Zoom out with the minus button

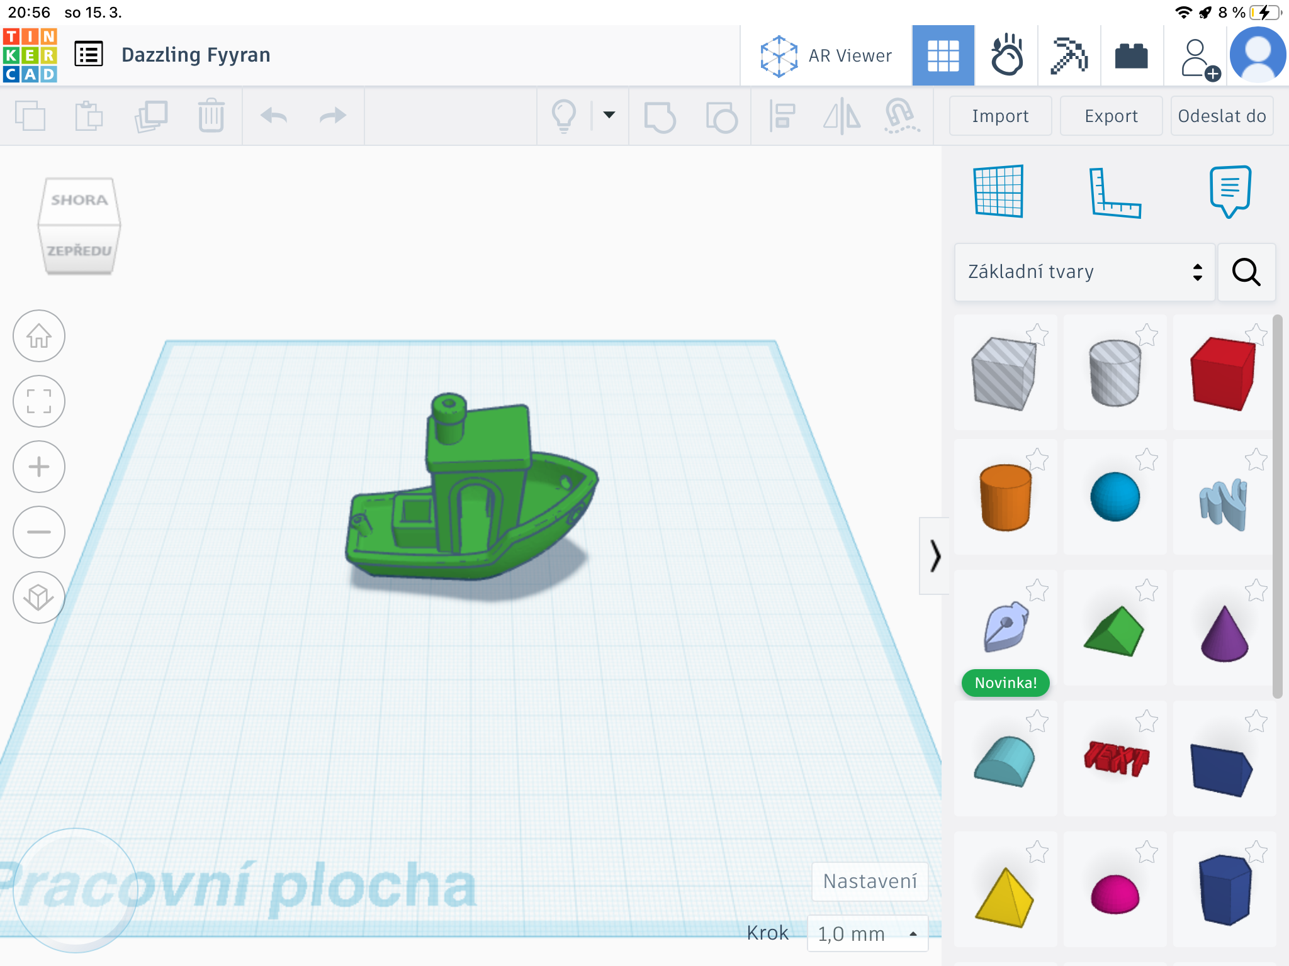[39, 532]
